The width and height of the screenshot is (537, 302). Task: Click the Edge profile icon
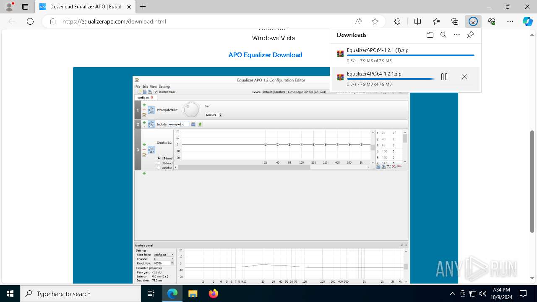pyautogui.click(x=9, y=7)
